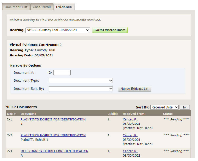Click the Exhibit column header
This screenshot has width=198, height=161.
(112, 114)
